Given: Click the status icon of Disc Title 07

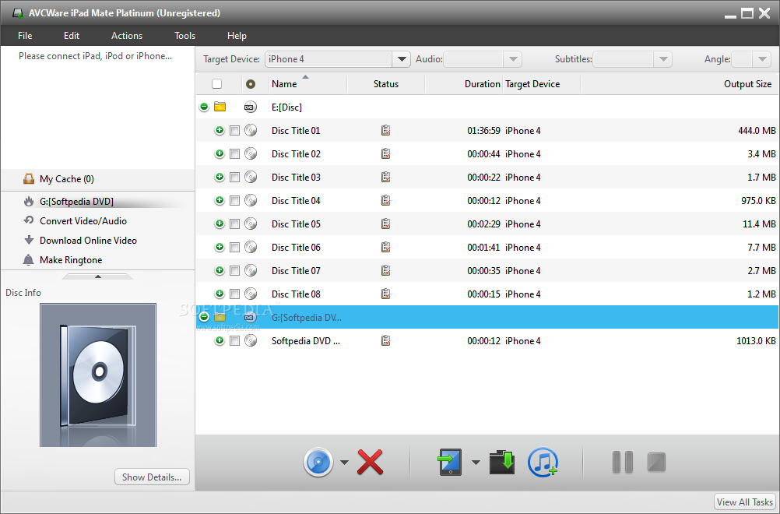Looking at the screenshot, I should 385,271.
